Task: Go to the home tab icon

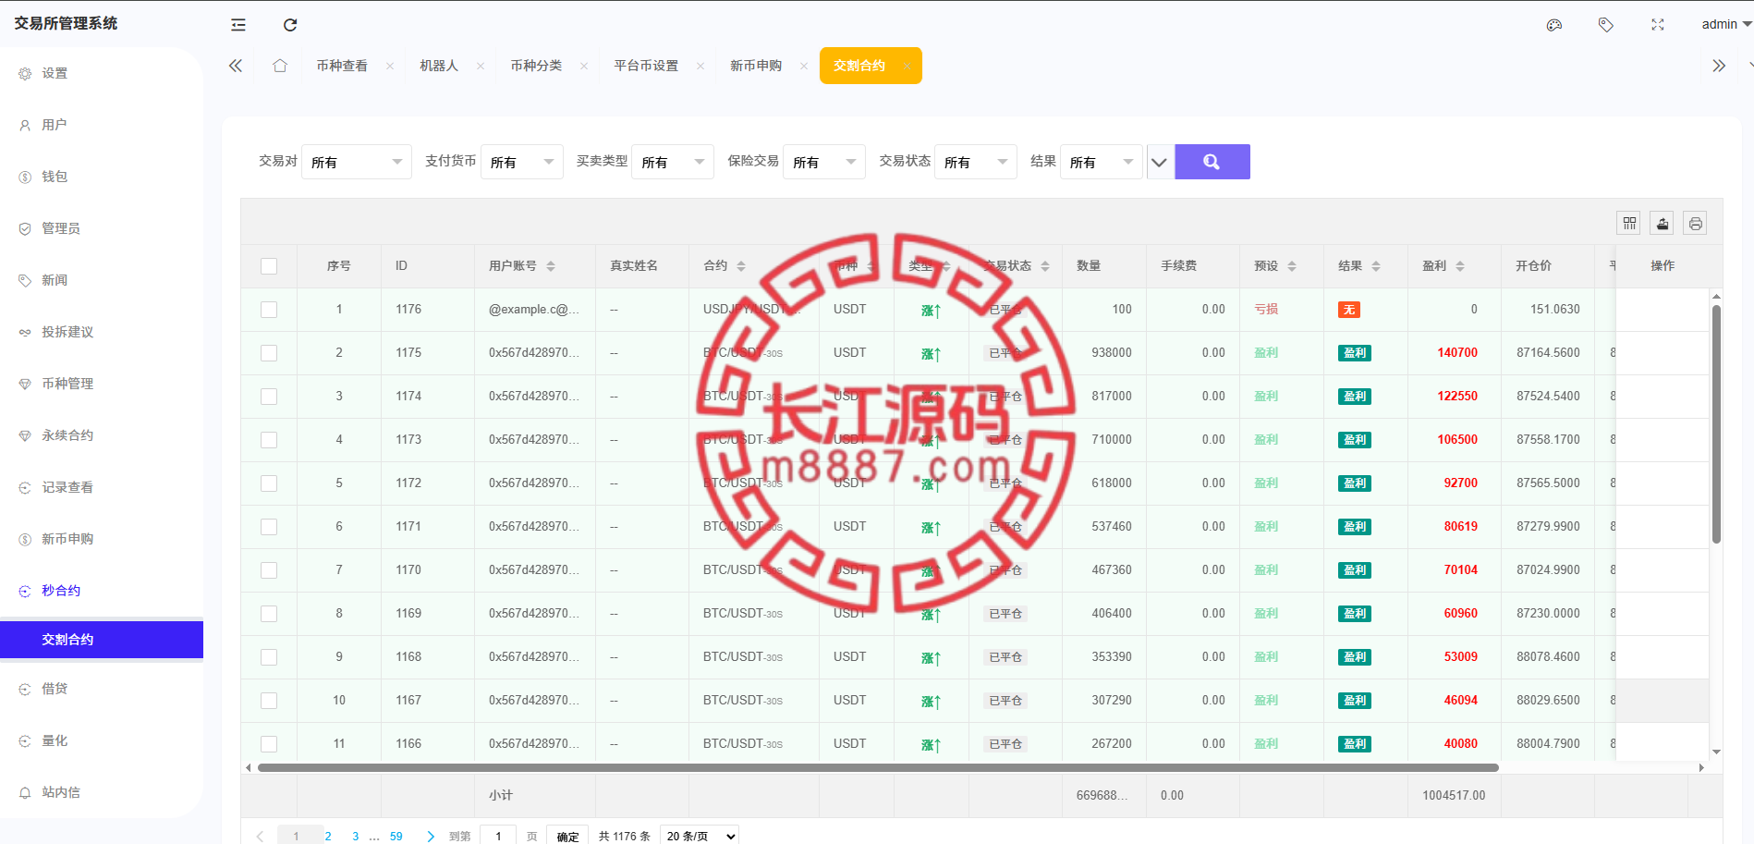Action: (280, 66)
